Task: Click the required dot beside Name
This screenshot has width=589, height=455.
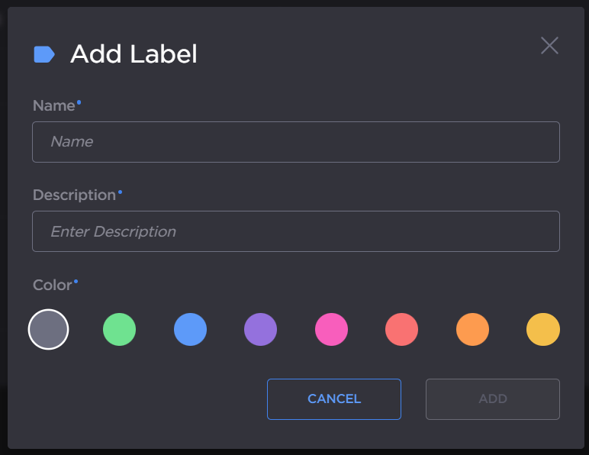Action: pos(79,102)
